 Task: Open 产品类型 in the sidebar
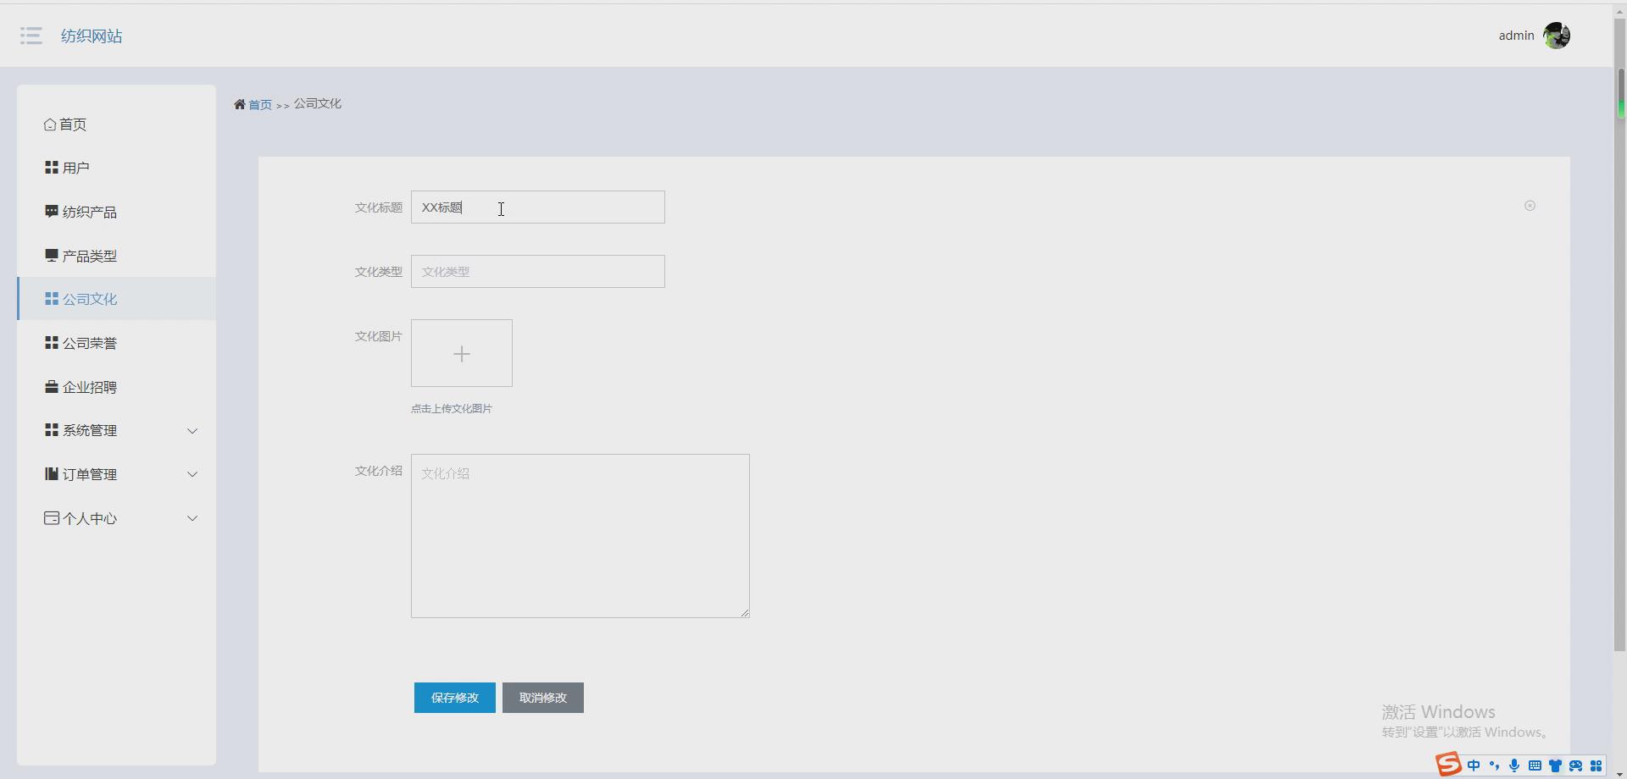tap(116, 256)
